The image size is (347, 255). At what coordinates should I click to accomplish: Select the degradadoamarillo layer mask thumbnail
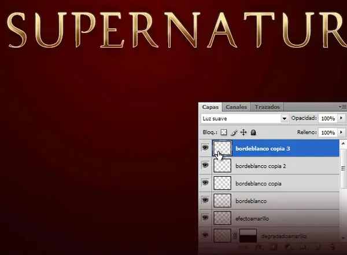tap(248, 236)
